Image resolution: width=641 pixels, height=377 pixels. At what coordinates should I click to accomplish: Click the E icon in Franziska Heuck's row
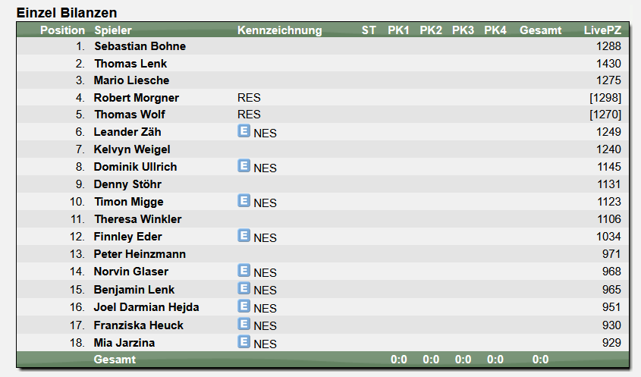point(244,324)
